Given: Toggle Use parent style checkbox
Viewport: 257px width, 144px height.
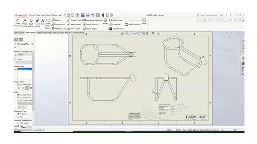Looking at the screenshot, I should [18, 84].
